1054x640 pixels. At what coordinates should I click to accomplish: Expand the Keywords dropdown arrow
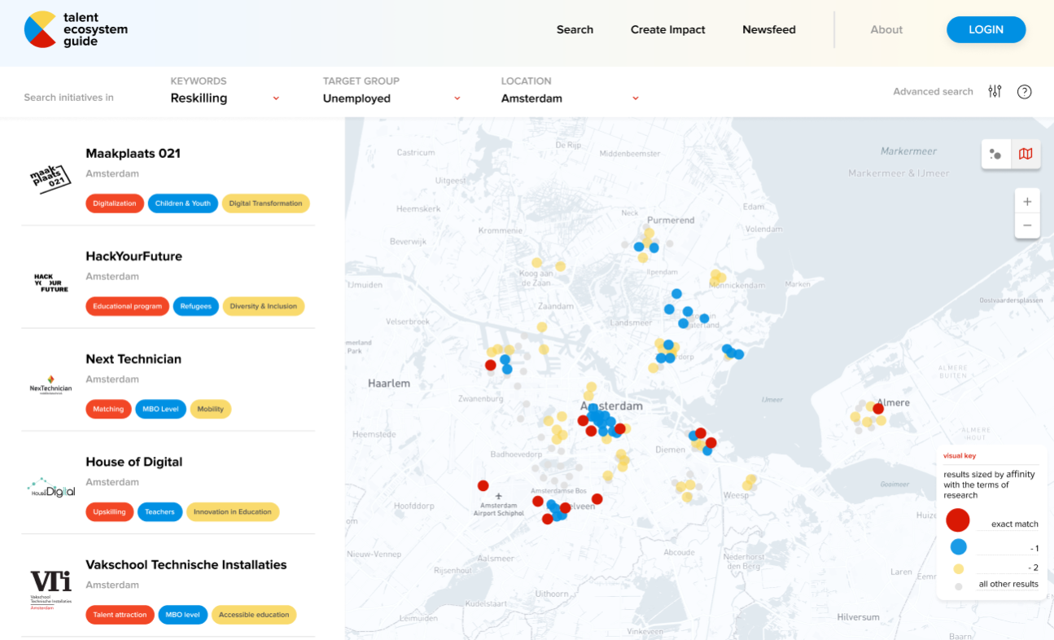[x=276, y=99]
